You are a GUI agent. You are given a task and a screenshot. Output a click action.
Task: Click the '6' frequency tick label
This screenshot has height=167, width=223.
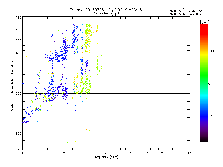130,153
